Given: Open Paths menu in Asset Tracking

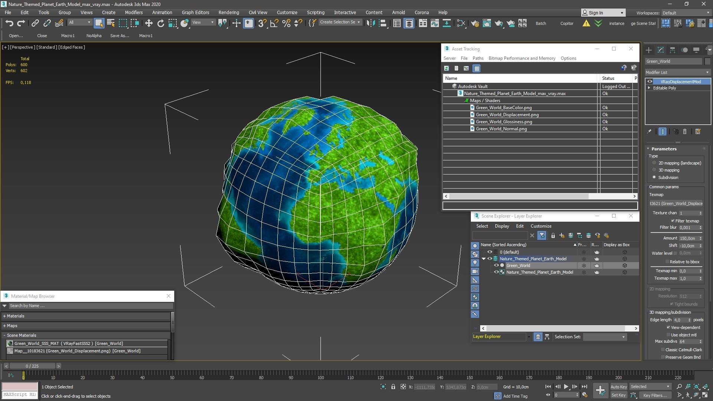Looking at the screenshot, I should point(478,58).
